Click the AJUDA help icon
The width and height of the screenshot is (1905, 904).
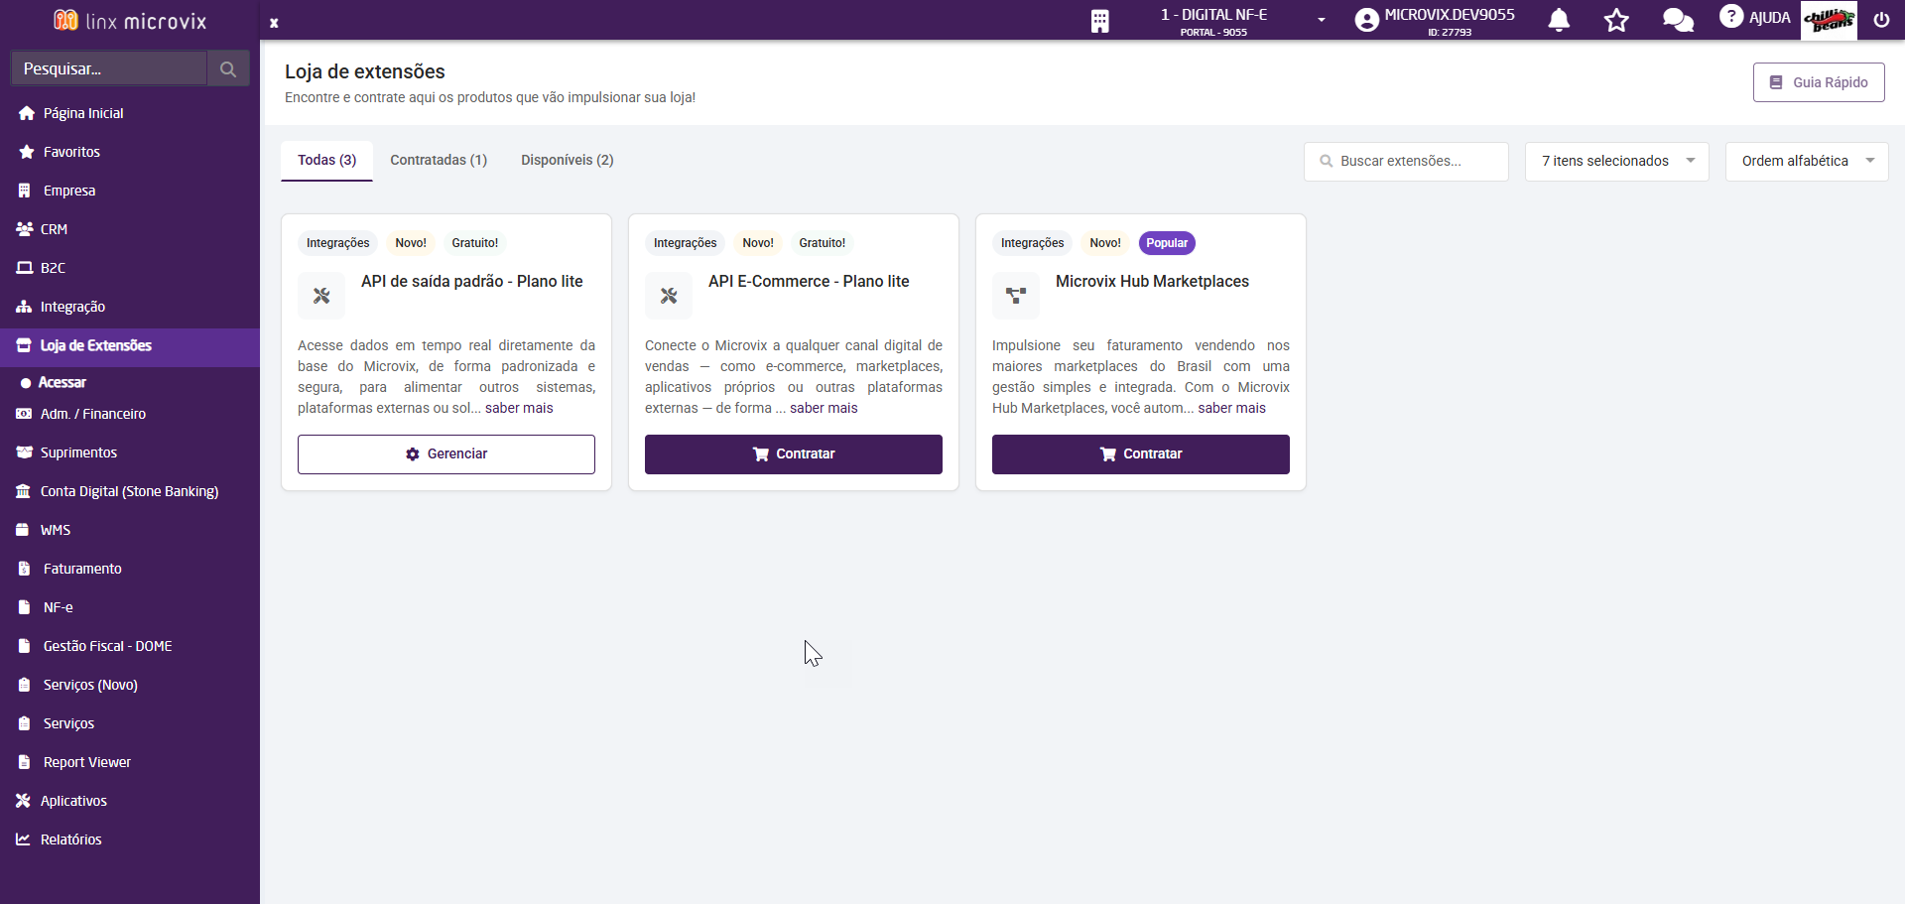pos(1755,17)
